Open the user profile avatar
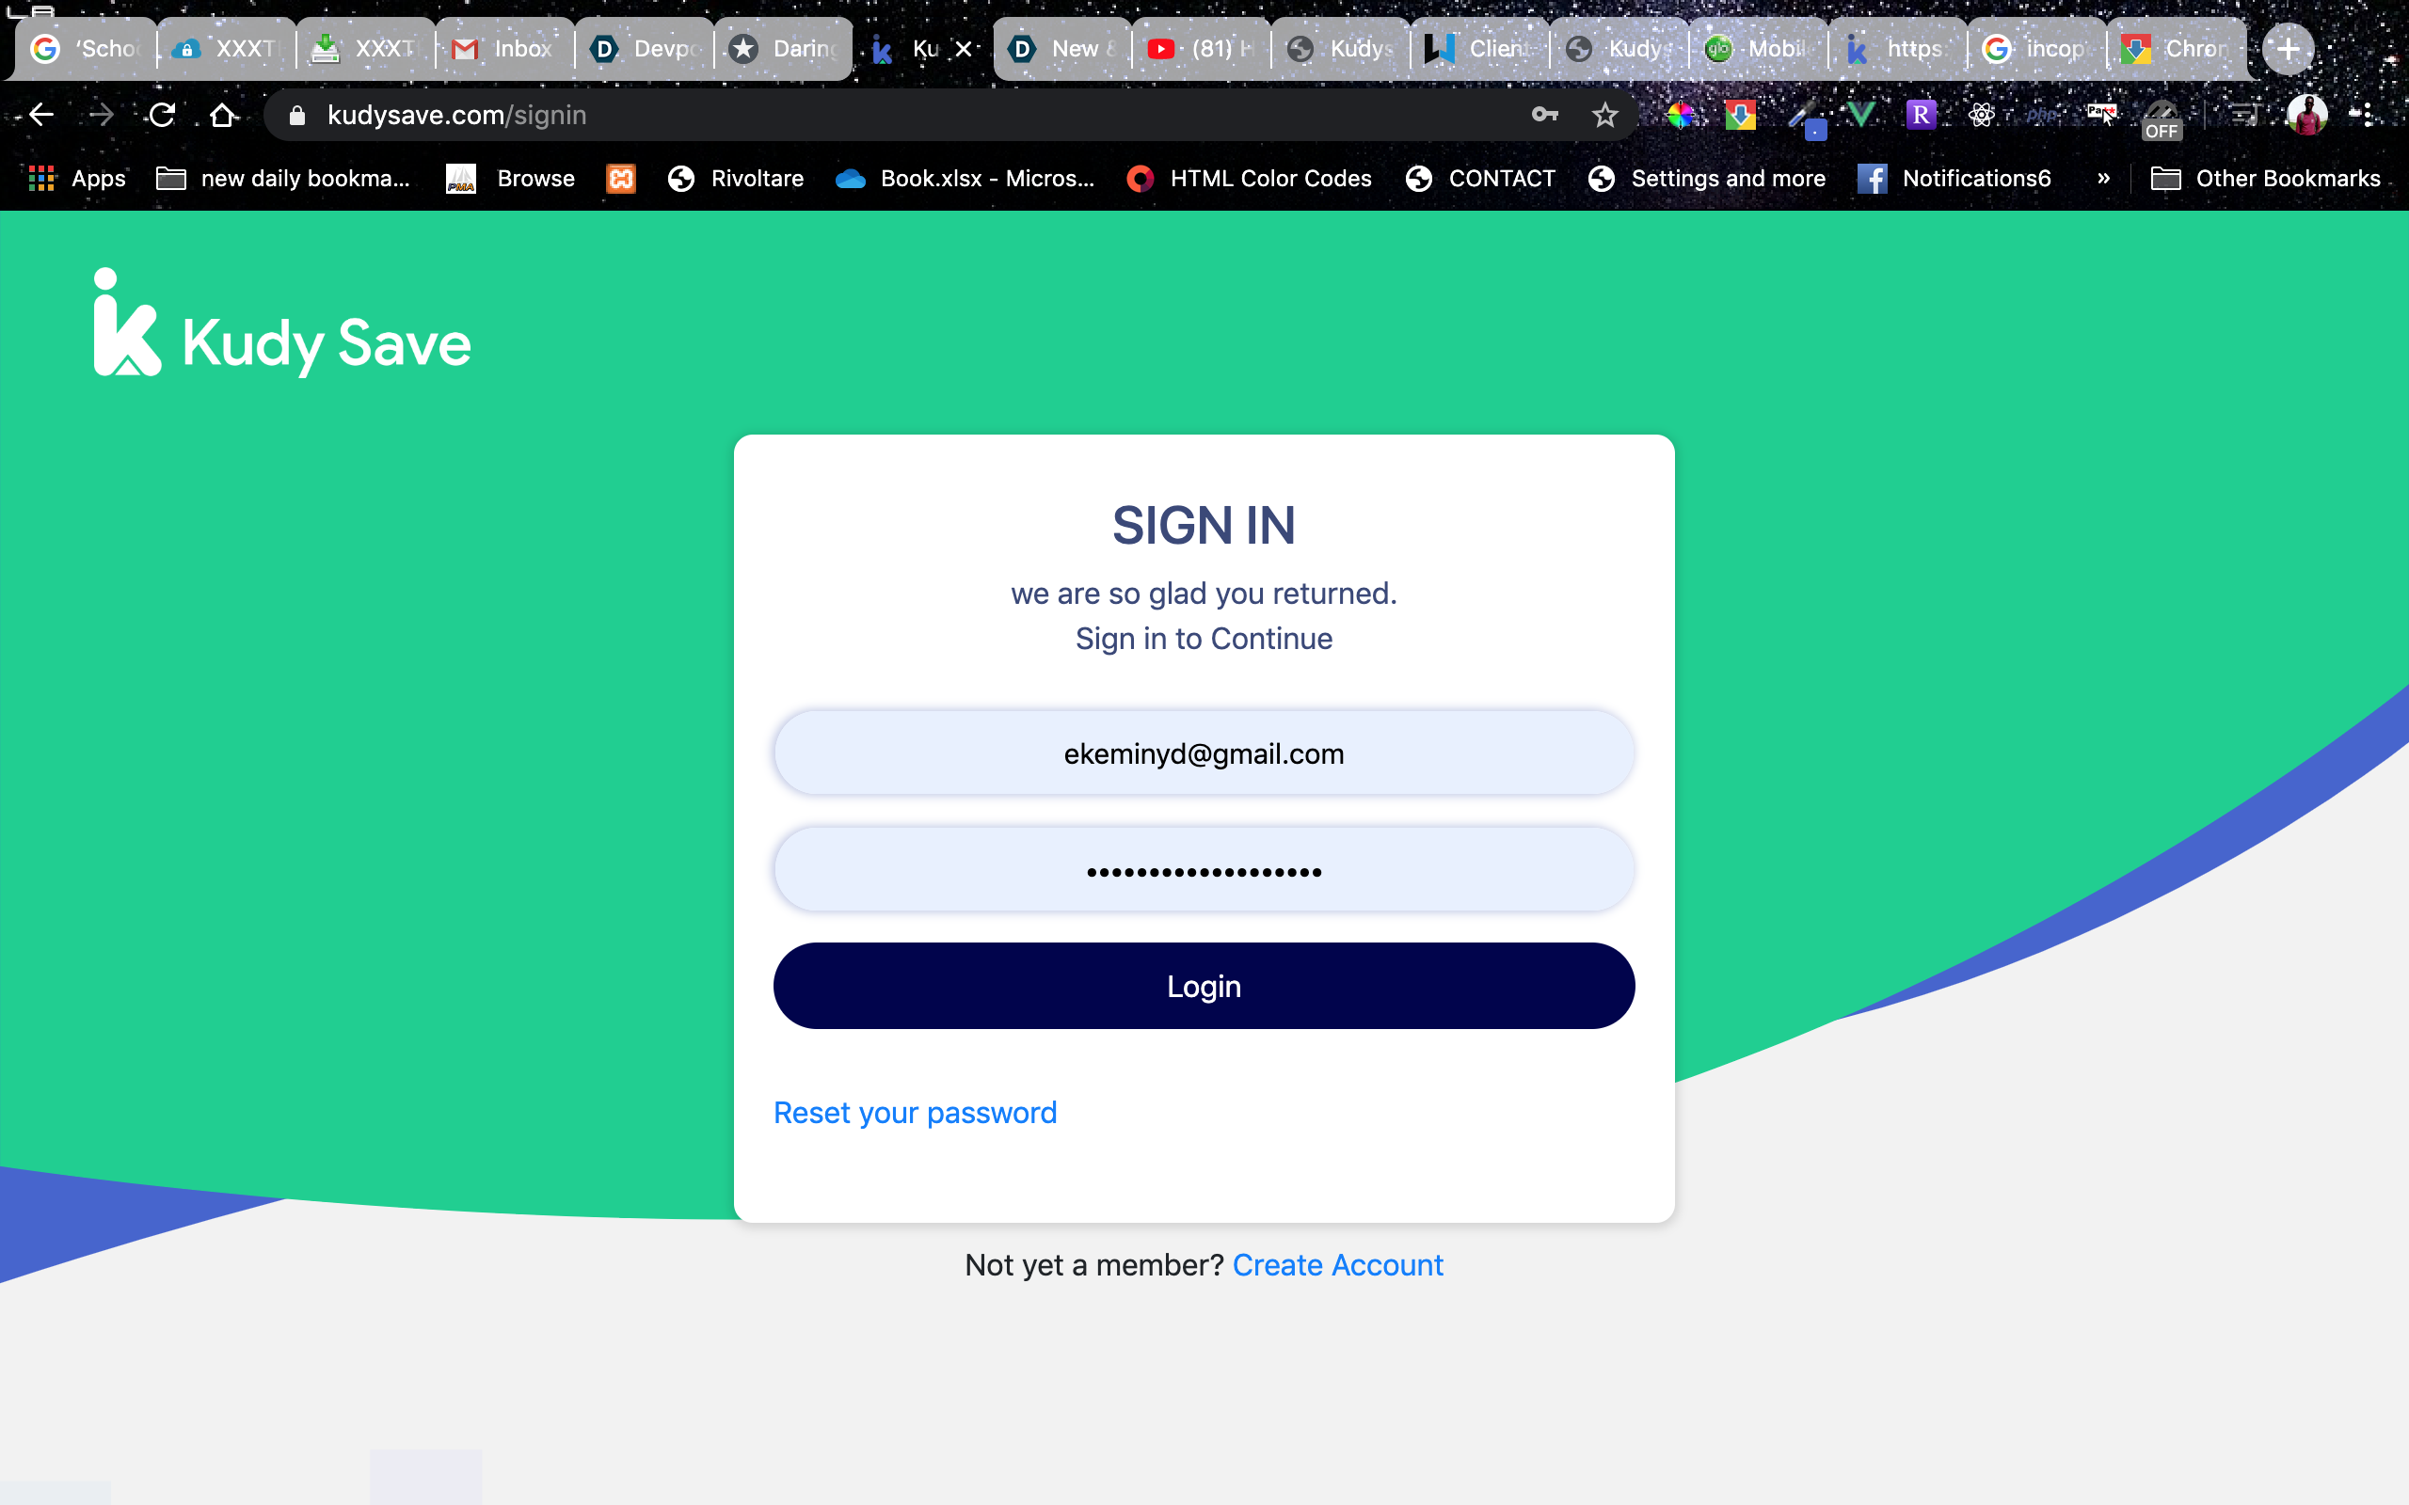This screenshot has width=2409, height=1505. [x=2306, y=115]
